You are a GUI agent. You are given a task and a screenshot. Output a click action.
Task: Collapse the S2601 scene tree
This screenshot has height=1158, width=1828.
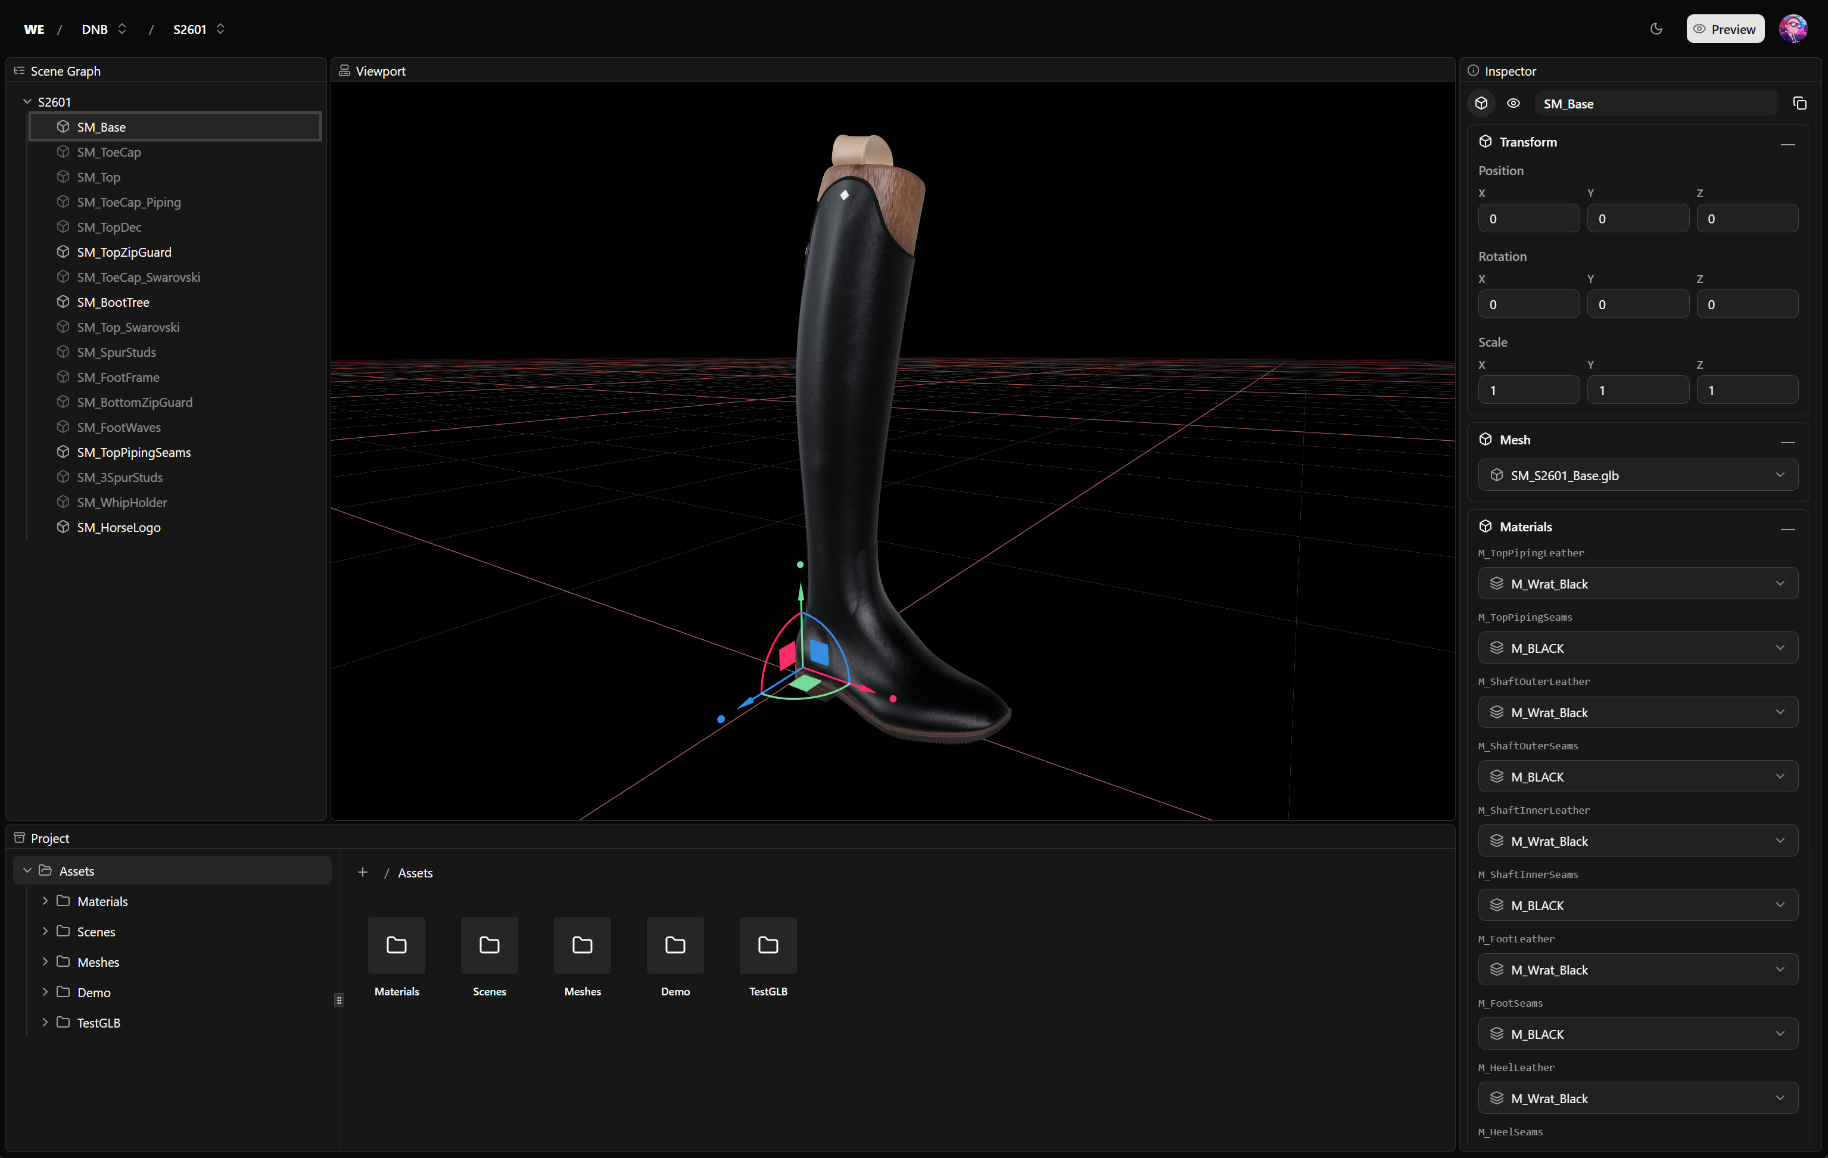(x=27, y=100)
